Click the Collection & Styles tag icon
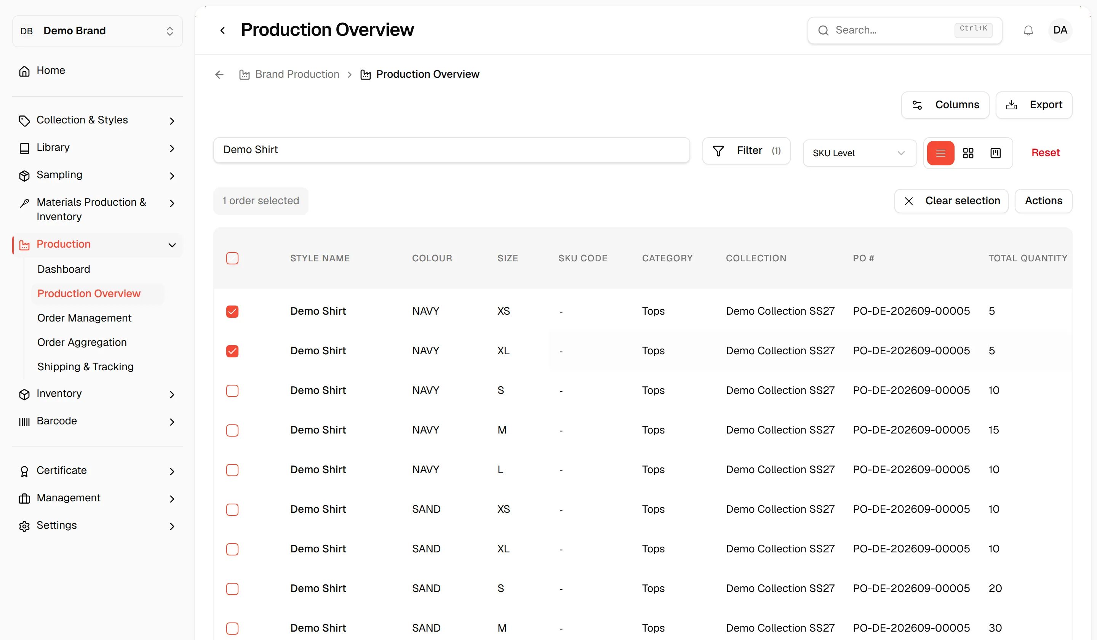 (x=24, y=121)
